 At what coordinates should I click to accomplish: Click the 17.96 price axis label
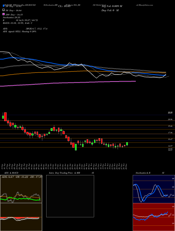[170, 133]
